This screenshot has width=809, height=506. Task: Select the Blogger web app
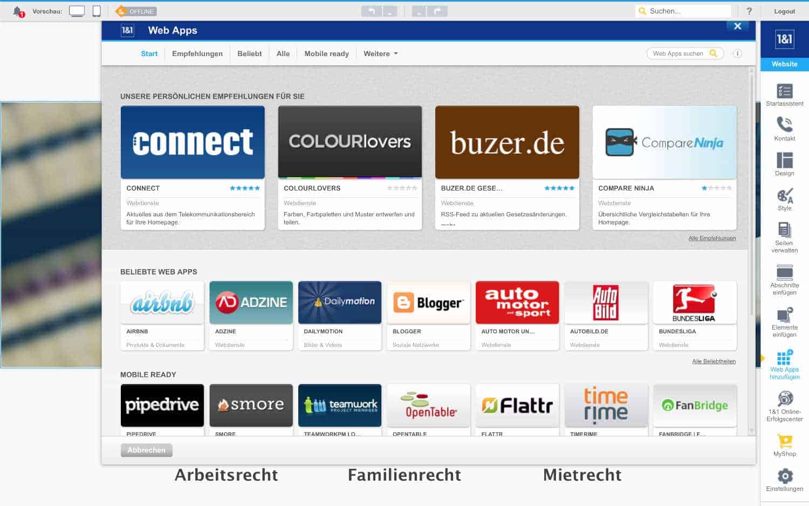(x=428, y=316)
